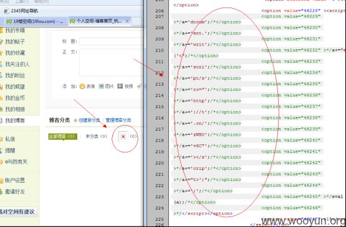The height and width of the screenshot is (227, 346).
Task: Click the option value="46229" source line
Action: point(291,16)
